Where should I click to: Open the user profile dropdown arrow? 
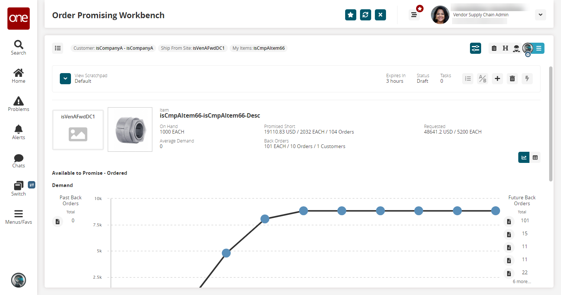tap(541, 15)
